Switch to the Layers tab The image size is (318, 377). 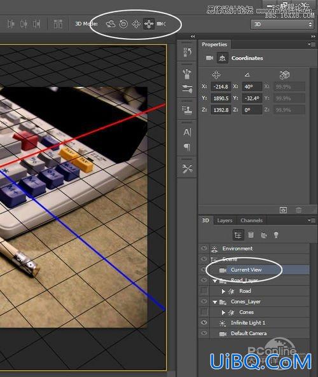(225, 221)
